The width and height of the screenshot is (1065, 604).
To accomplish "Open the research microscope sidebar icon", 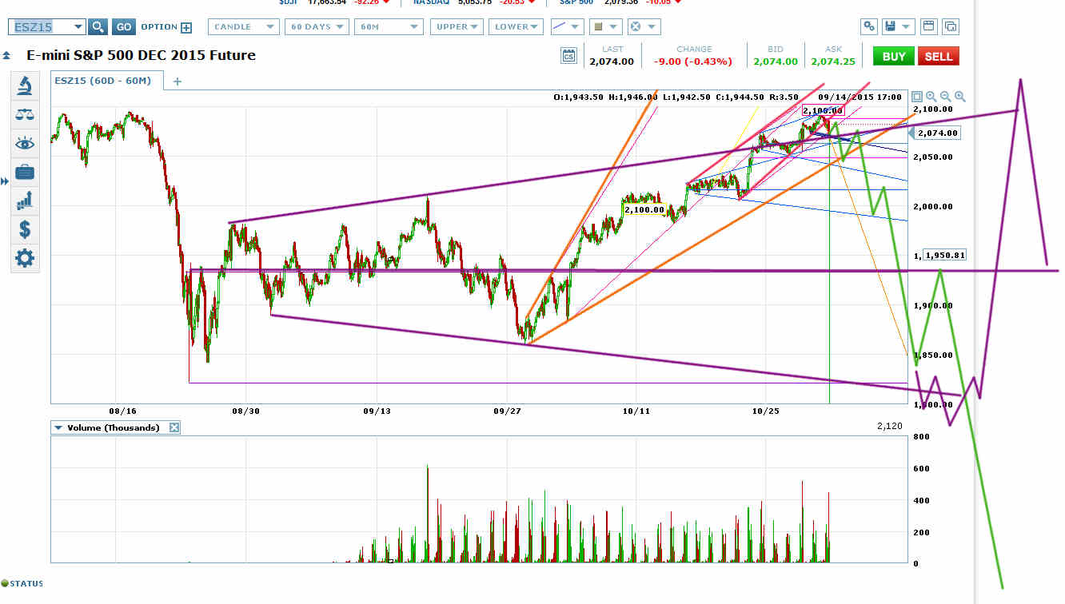I will [25, 85].
